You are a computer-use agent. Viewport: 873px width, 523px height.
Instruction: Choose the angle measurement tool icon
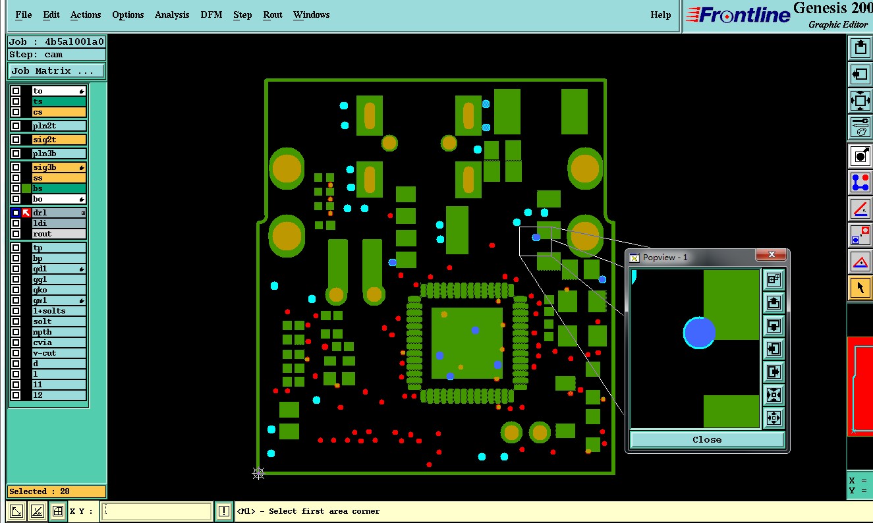860,209
